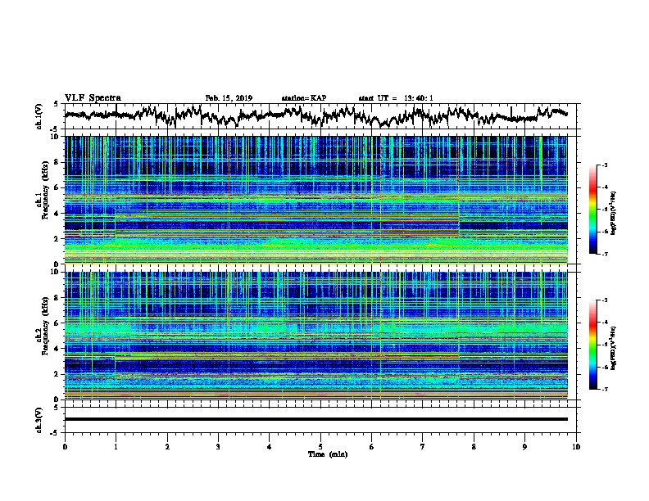This screenshot has width=649, height=501.
Task: Click the time axis tick label "0"
Action: (x=65, y=447)
